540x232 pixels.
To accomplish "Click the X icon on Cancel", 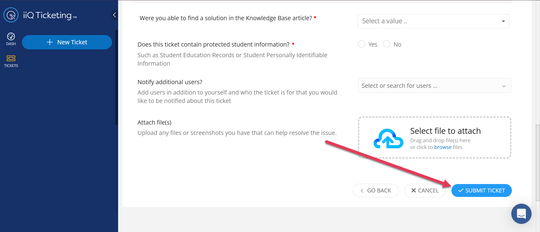I will point(413,190).
